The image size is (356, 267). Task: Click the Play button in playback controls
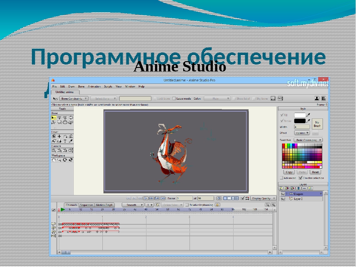click(146, 198)
